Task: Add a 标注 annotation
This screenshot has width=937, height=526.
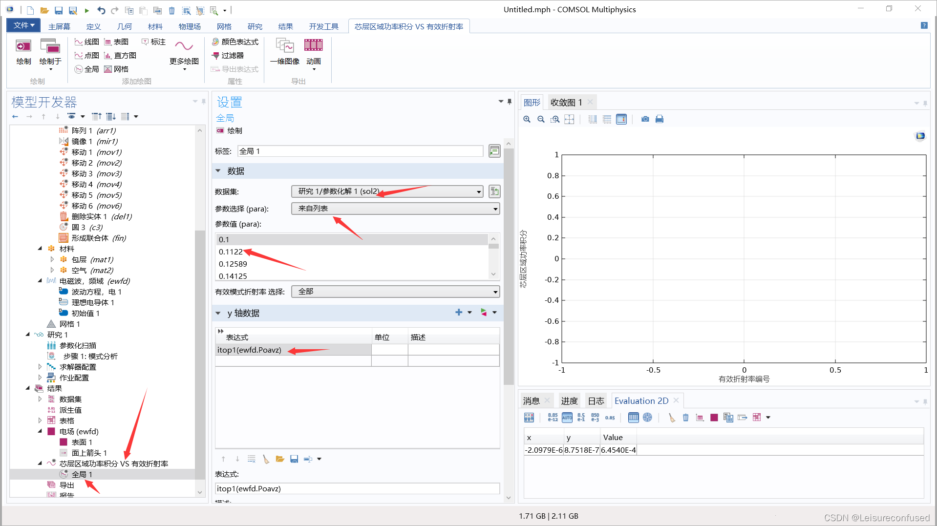Action: 153,42
